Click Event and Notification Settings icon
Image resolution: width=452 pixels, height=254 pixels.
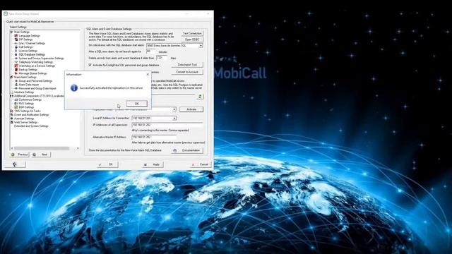12,114
